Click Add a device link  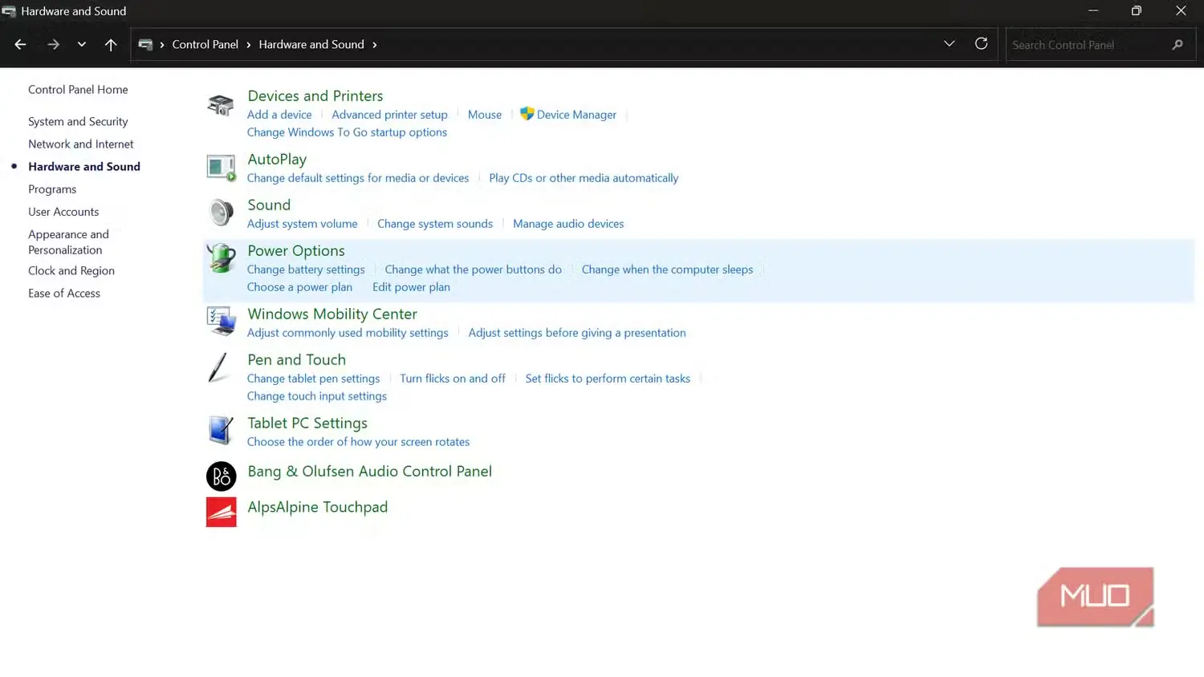coord(279,115)
